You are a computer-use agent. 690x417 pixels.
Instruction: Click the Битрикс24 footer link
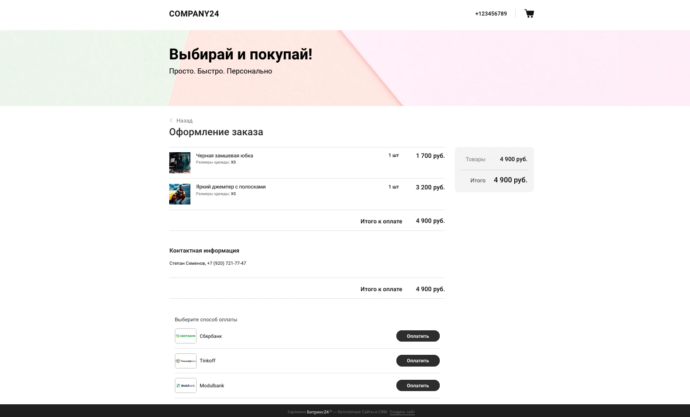tap(318, 412)
